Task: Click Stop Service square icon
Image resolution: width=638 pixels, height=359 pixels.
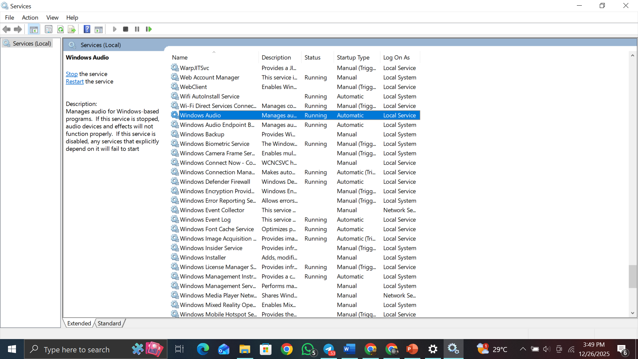Action: pyautogui.click(x=126, y=29)
